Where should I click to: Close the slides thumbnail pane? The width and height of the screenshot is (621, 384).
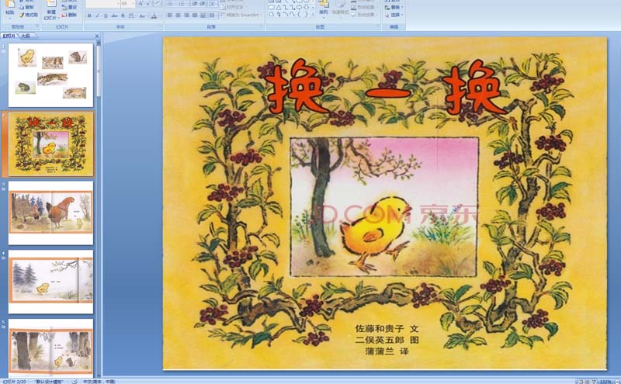point(97,36)
